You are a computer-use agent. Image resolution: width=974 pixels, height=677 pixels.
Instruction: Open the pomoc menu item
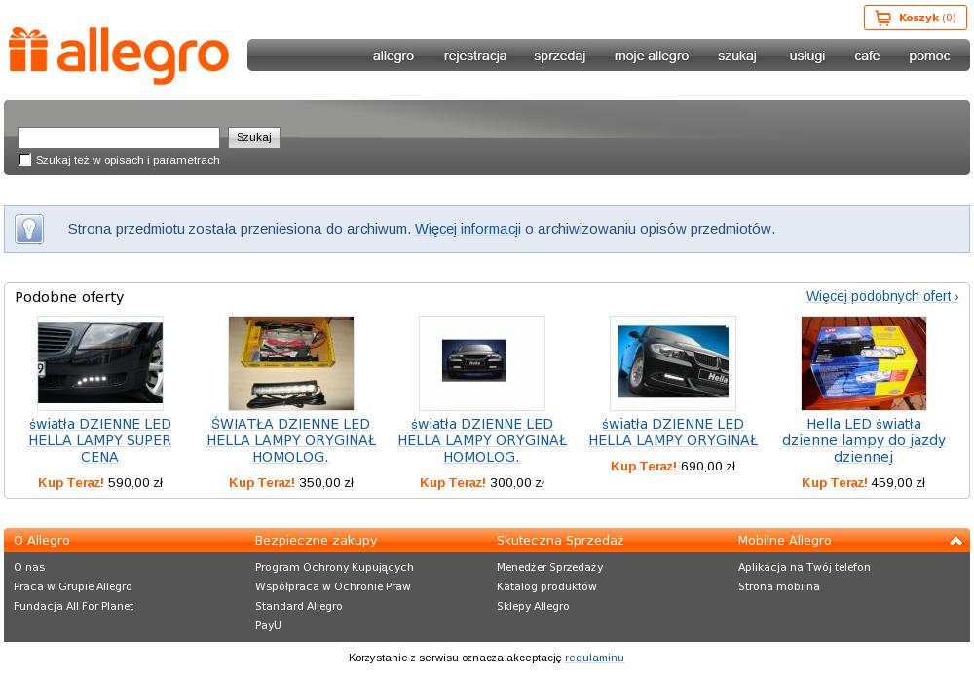point(929,56)
